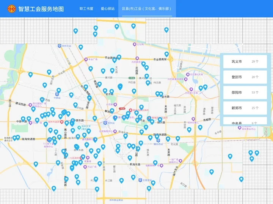Click the 郑州客运南站 label
This screenshot has height=204, width=273.
(x=116, y=200)
